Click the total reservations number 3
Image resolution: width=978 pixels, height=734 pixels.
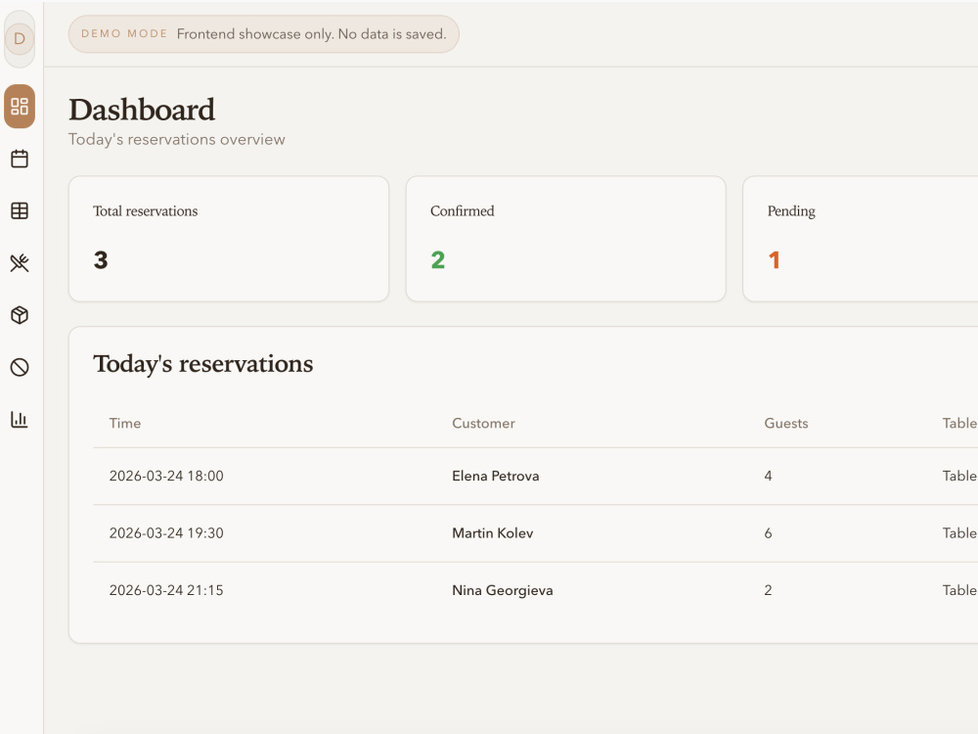pos(101,260)
